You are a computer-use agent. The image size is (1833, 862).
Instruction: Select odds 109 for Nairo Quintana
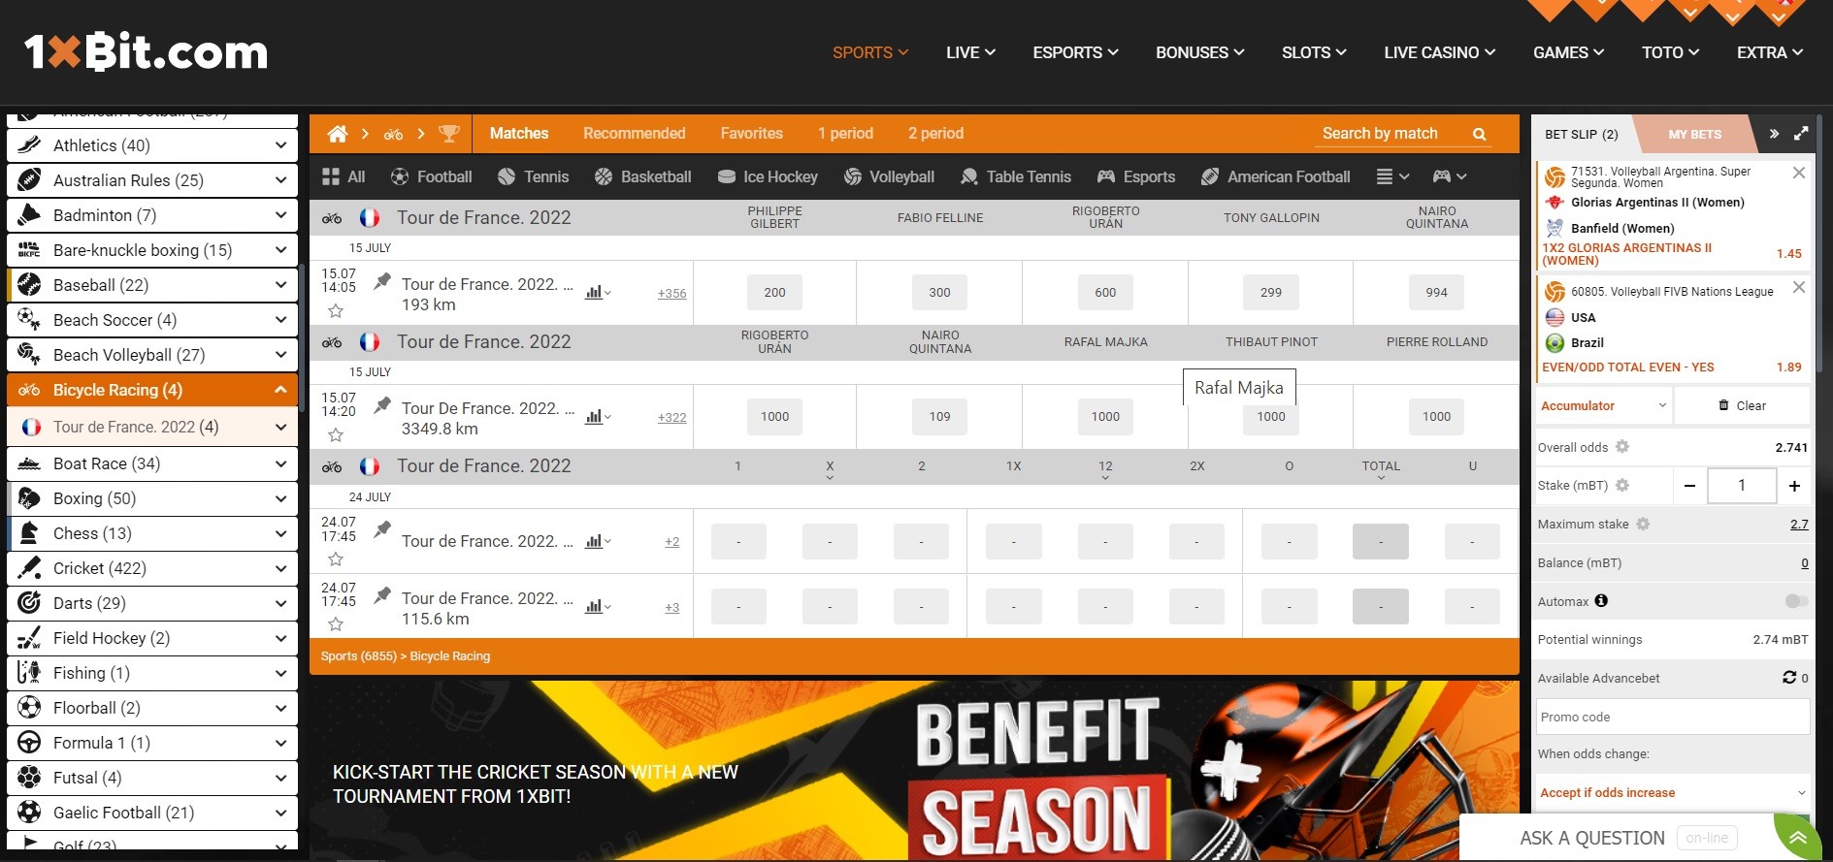pyautogui.click(x=939, y=417)
